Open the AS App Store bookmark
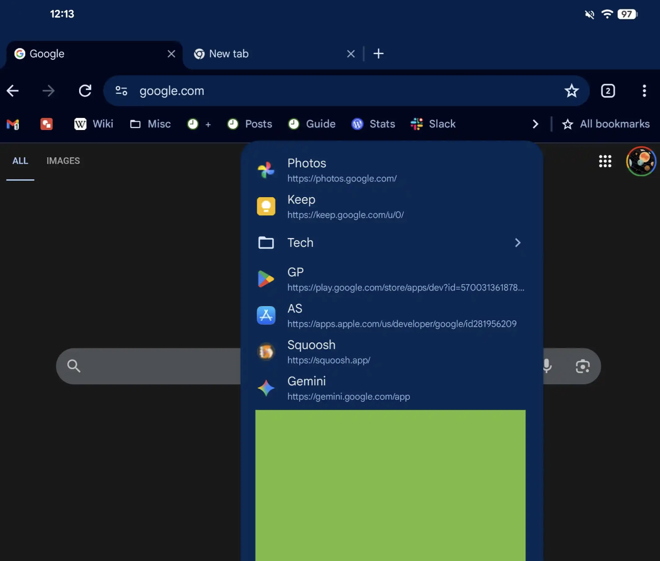This screenshot has width=660, height=561. click(391, 316)
